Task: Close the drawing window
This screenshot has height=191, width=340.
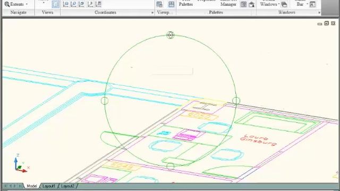Action: click(333, 23)
